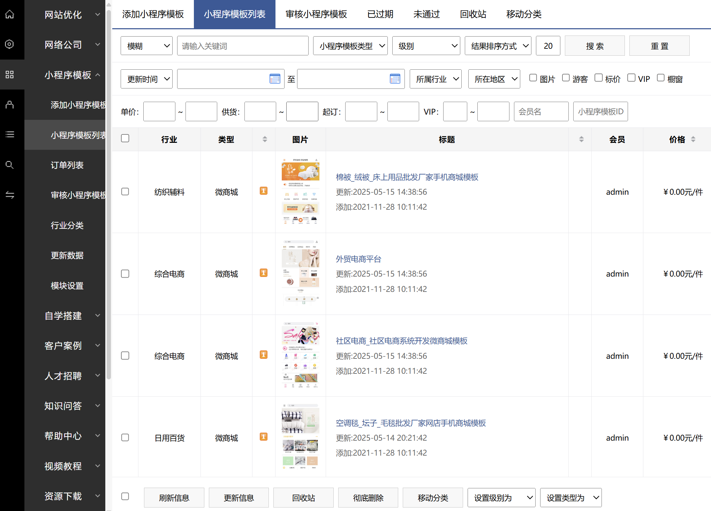Click the 类型 column sort arrows
The image size is (711, 511).
tap(265, 139)
